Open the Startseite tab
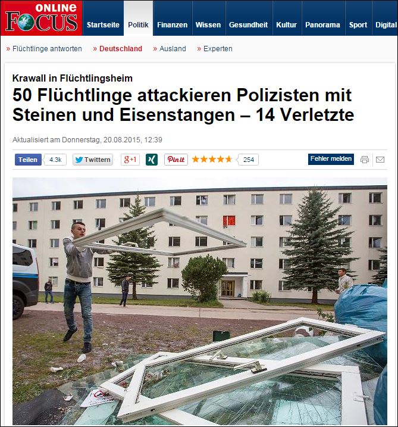This screenshot has width=398, height=427. point(103,25)
